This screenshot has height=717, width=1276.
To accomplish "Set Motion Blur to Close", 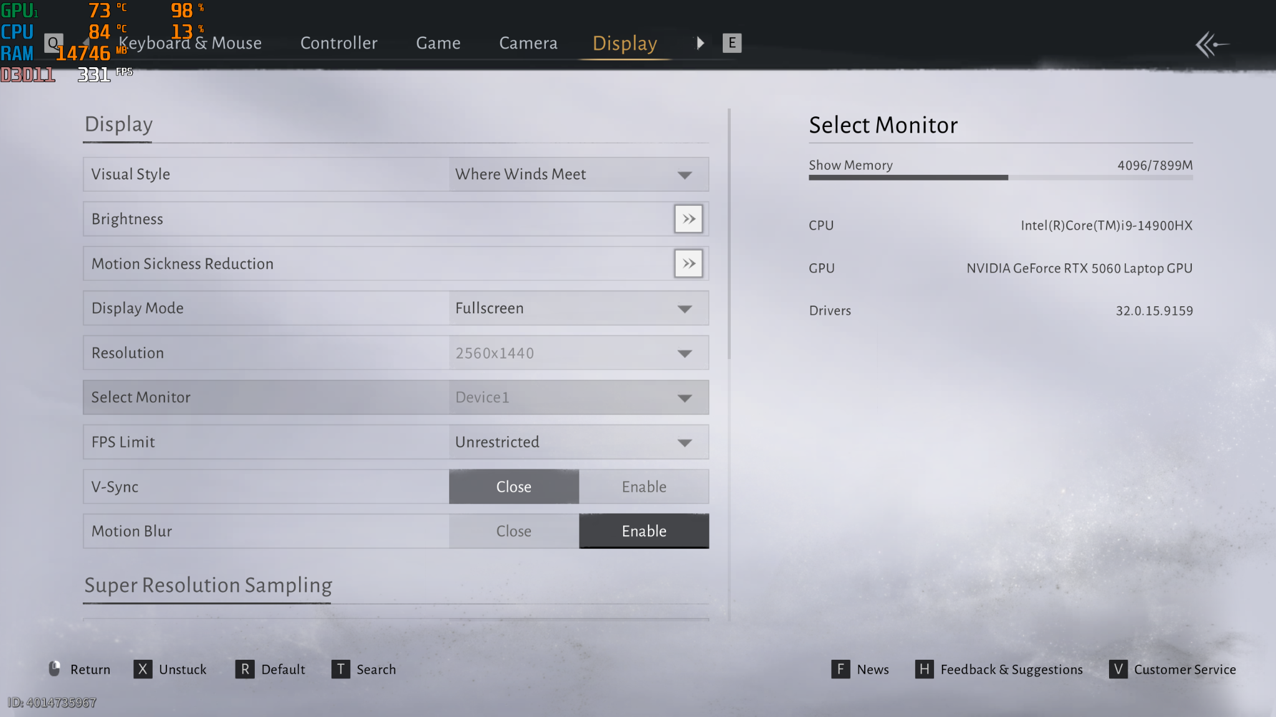I will (513, 531).
